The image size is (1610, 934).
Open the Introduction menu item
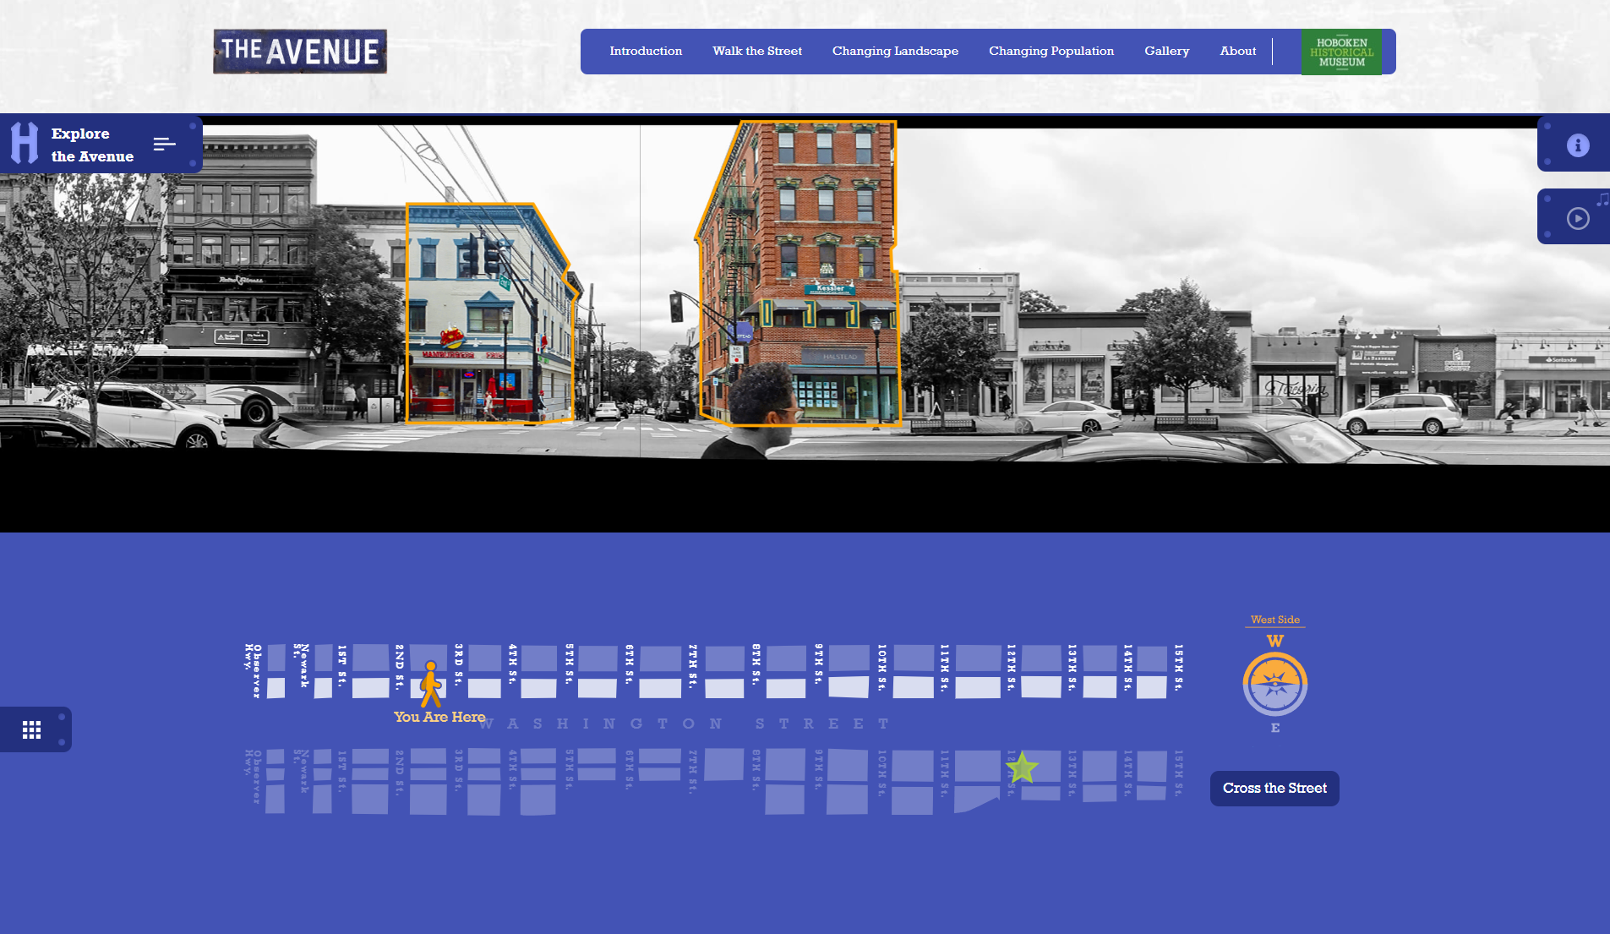click(x=646, y=52)
